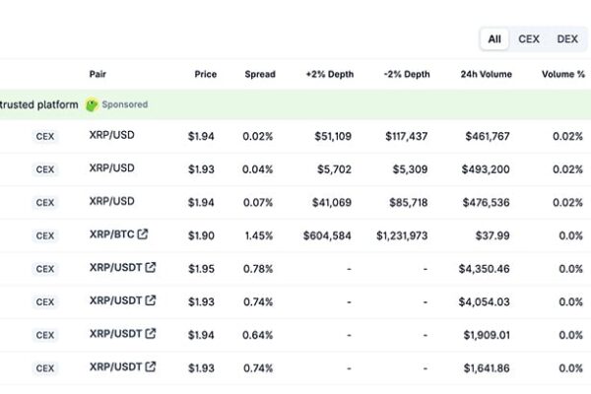Screen dimensions: 591x394
Task: Sort by the +2% Depth column header
Action: point(328,74)
